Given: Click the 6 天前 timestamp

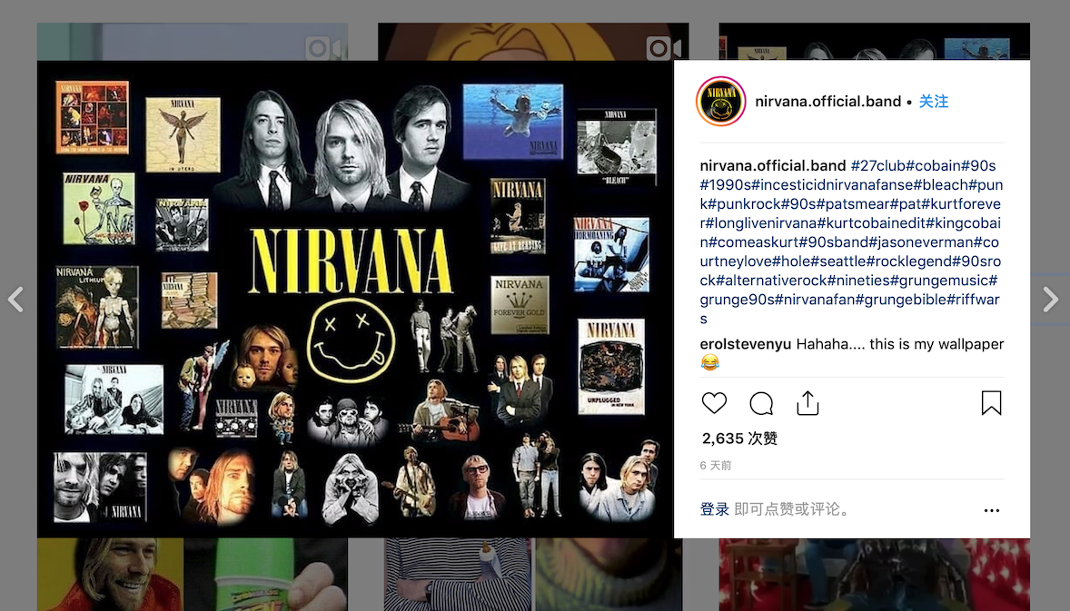Looking at the screenshot, I should pyautogui.click(x=715, y=466).
